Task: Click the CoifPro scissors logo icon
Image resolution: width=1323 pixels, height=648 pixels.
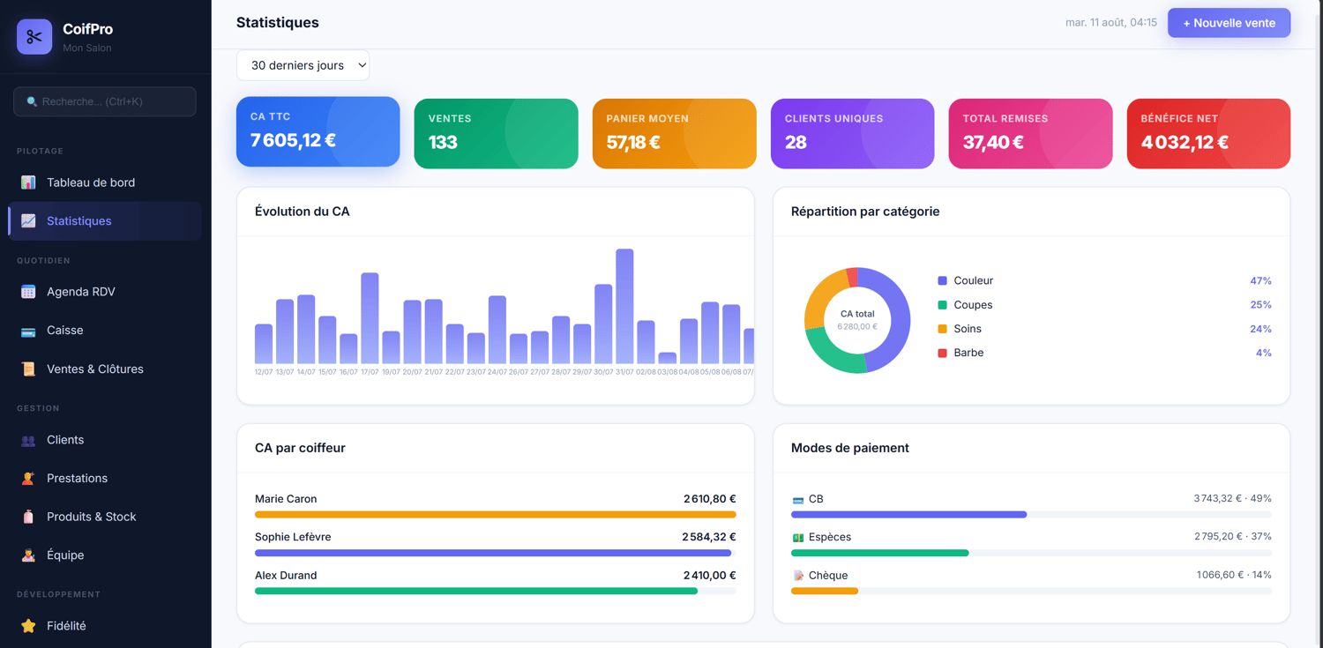Action: click(x=34, y=37)
